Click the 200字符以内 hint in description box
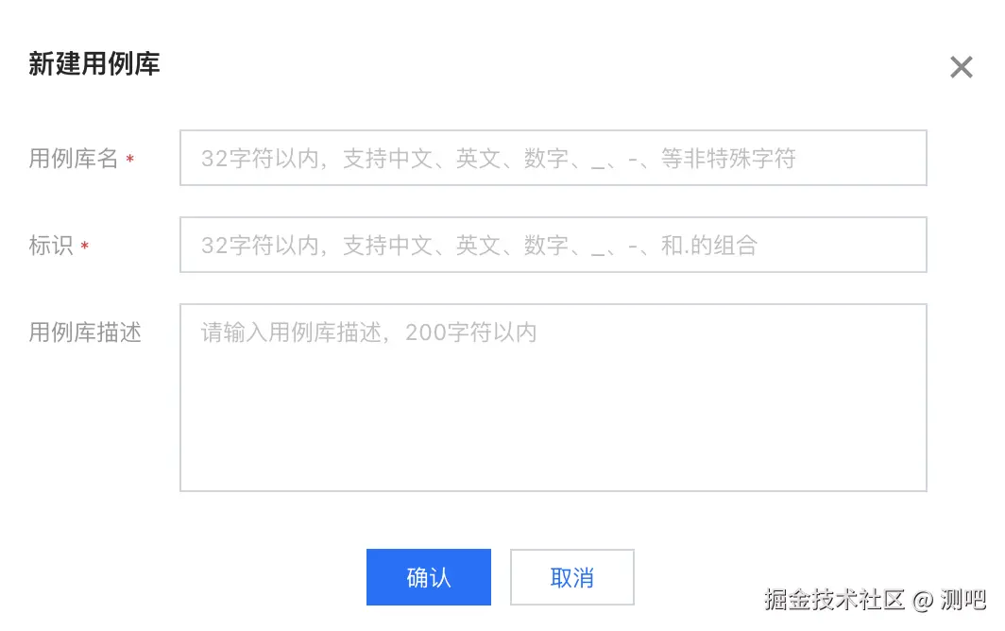This screenshot has width=1005, height=631. [x=470, y=333]
